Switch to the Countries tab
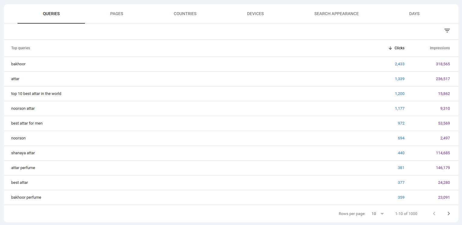 185,14
